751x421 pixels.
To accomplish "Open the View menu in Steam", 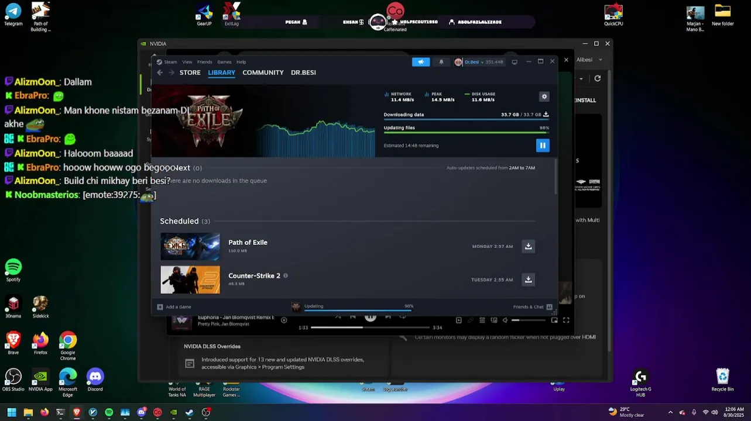I will coord(187,62).
